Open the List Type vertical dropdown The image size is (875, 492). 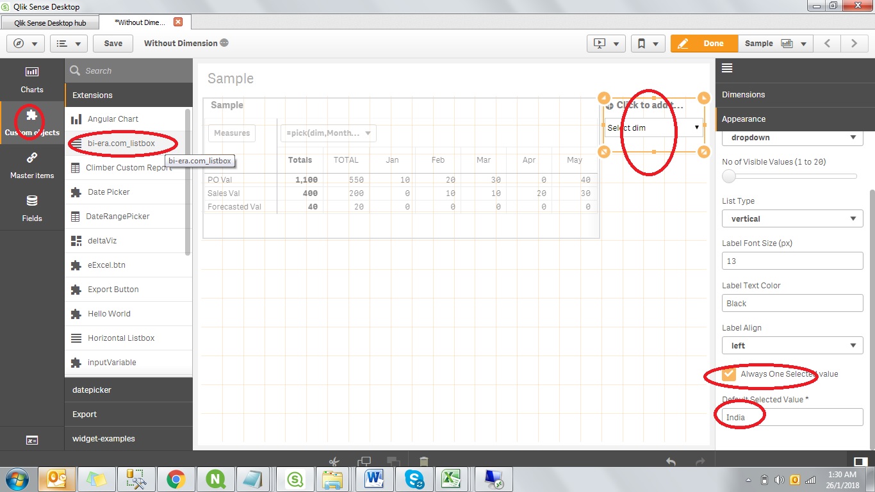(792, 218)
